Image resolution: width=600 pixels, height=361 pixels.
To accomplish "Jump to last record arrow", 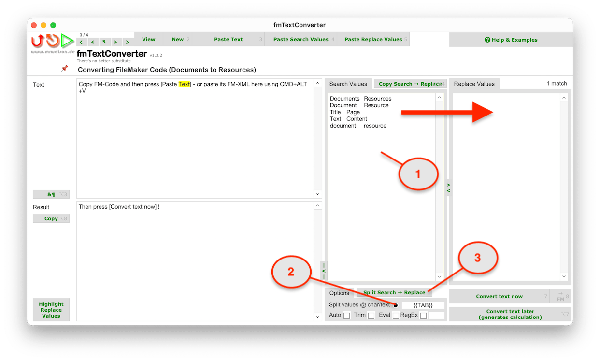I will pos(127,43).
